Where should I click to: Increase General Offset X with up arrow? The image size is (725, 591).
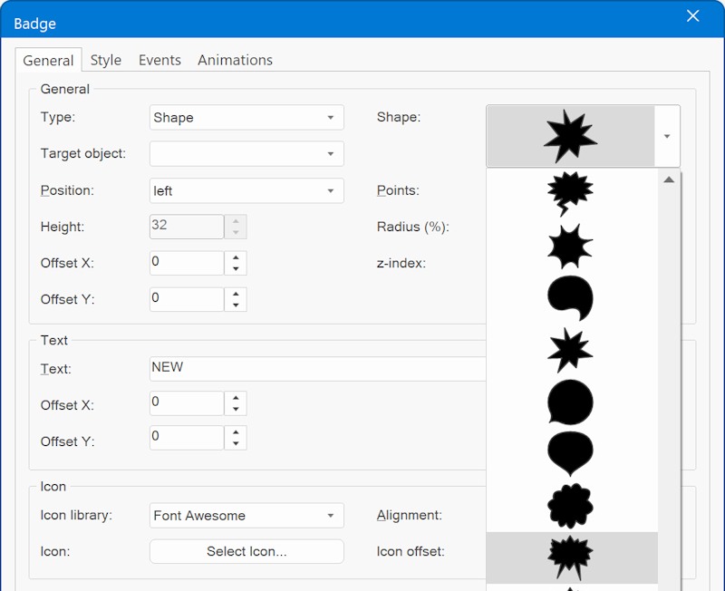[236, 257]
